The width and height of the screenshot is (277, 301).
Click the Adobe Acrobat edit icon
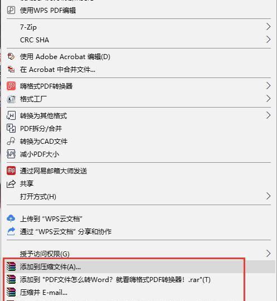pos(11,57)
